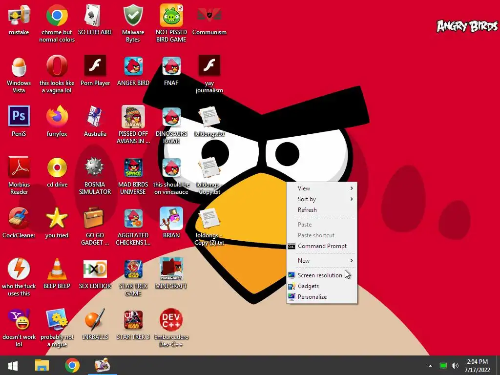The image size is (500, 375).
Task: Show hidden system tray icons arrow
Action: pos(430,366)
